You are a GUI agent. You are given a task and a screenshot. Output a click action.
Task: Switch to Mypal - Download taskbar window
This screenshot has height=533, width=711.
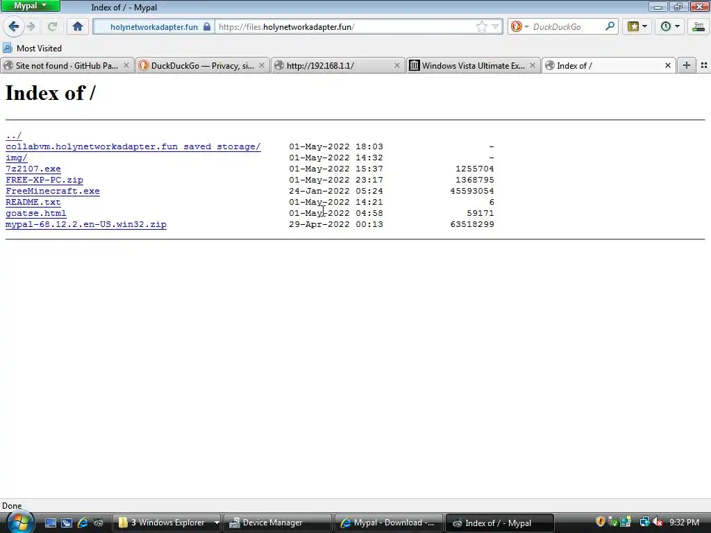tap(389, 523)
